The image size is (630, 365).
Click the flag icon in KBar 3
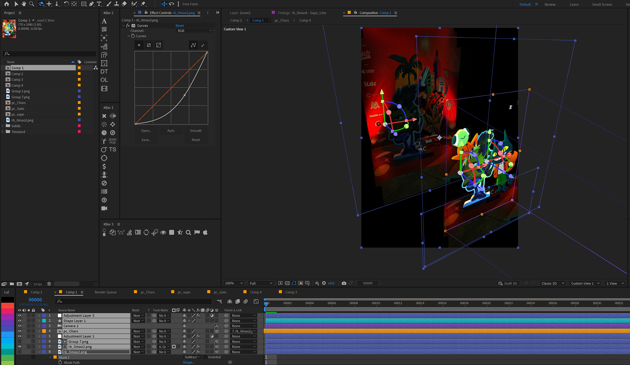click(x=197, y=233)
